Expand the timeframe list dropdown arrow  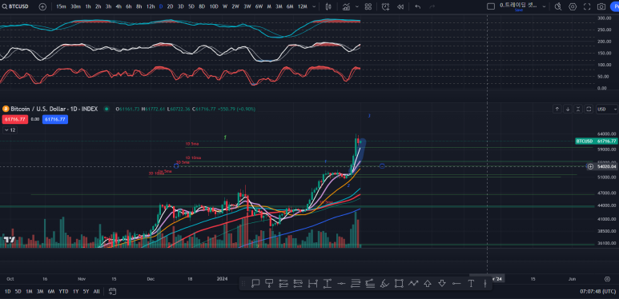point(314,6)
